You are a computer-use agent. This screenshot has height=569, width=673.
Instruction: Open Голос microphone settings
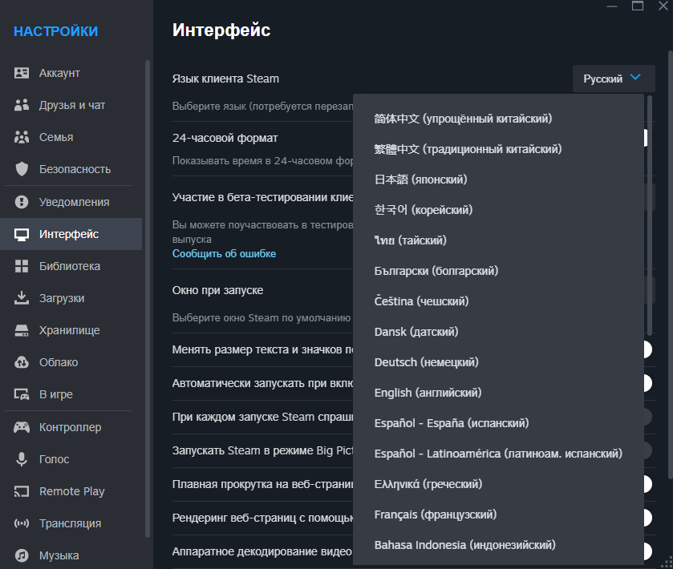click(x=71, y=459)
